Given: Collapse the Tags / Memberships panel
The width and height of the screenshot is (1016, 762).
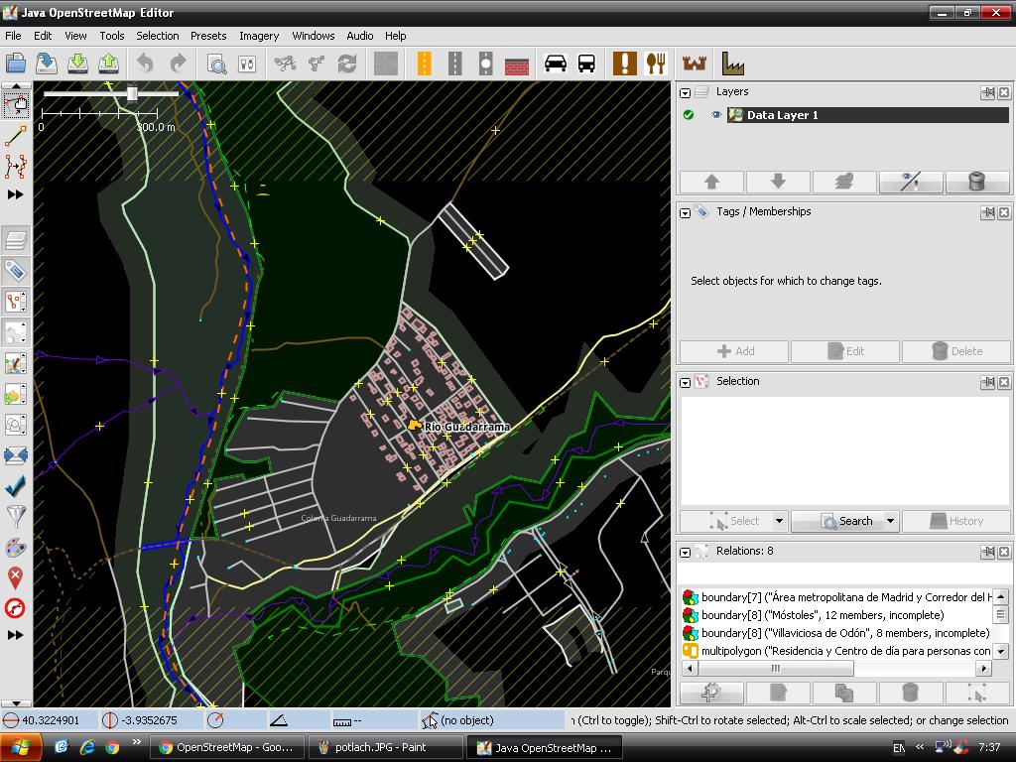Looking at the screenshot, I should point(685,211).
